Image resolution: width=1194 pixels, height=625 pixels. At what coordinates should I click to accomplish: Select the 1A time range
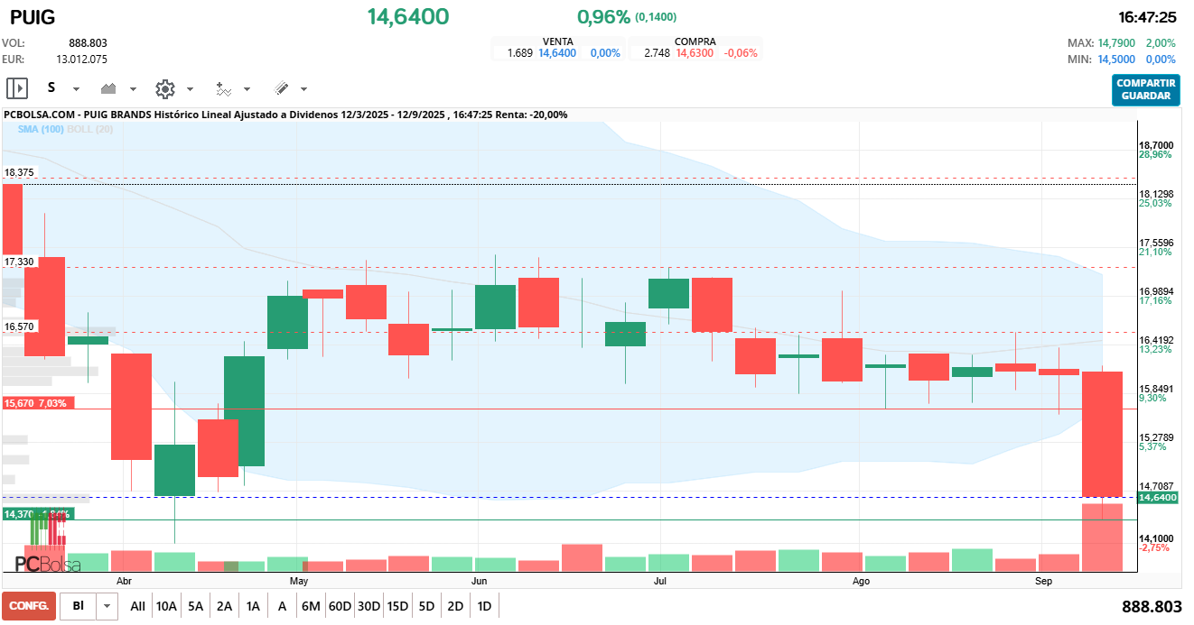click(x=253, y=606)
